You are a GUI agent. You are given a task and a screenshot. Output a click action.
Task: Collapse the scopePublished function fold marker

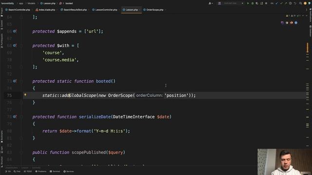tap(21, 152)
